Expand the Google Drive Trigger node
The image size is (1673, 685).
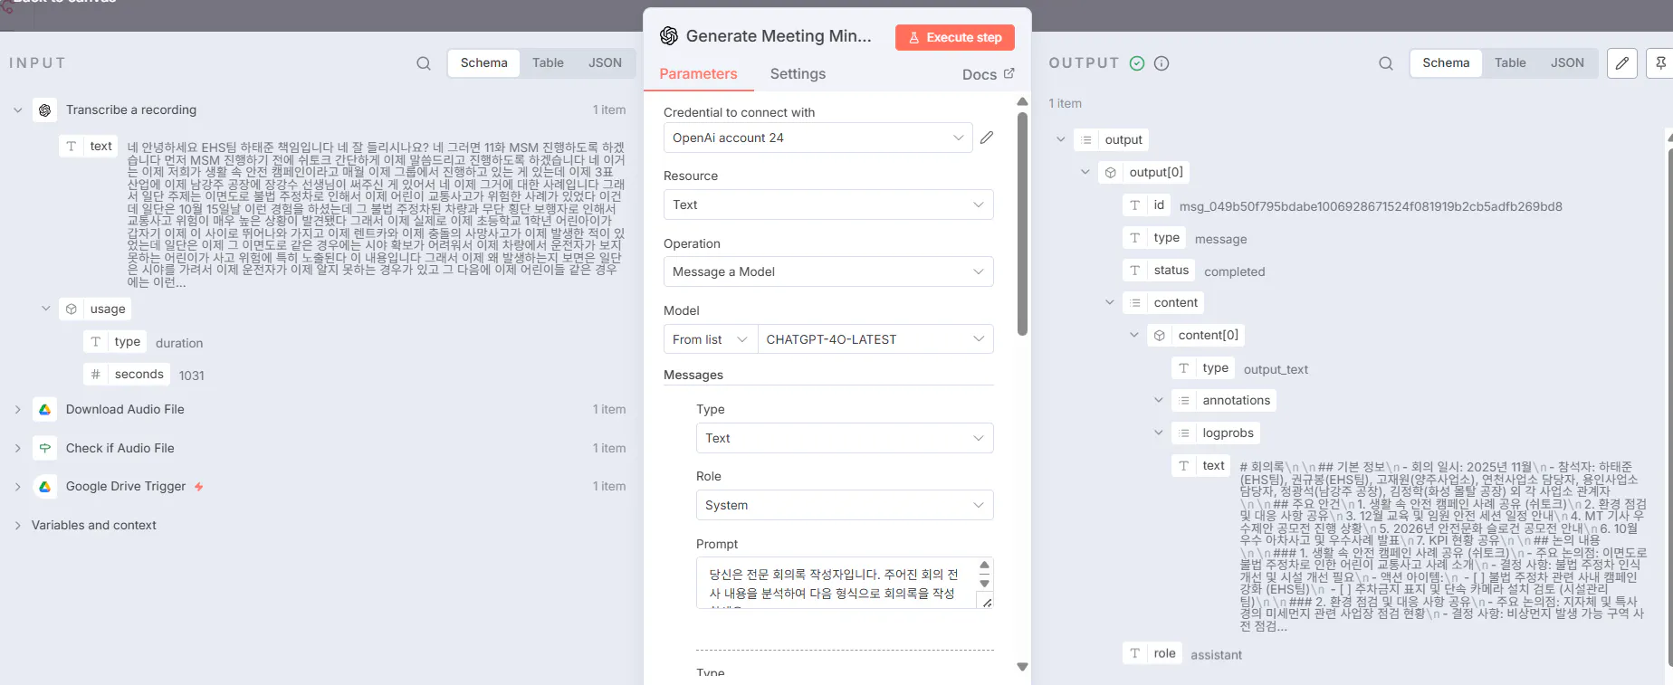[x=18, y=487]
